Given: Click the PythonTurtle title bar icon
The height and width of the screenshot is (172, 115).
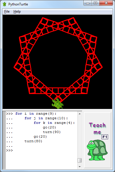Looking at the screenshot, I should coord(5,4).
